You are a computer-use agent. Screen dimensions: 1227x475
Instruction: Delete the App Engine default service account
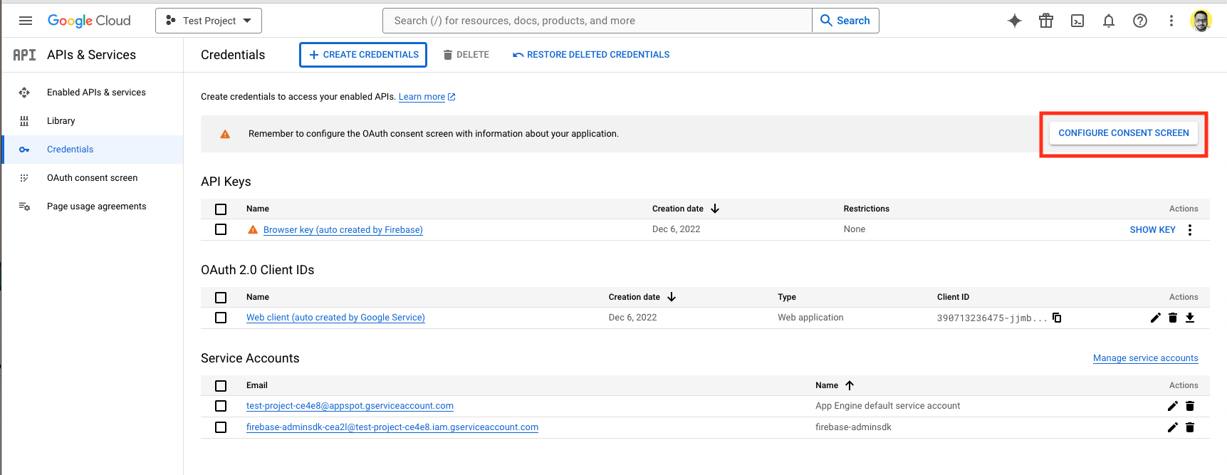click(x=1190, y=406)
